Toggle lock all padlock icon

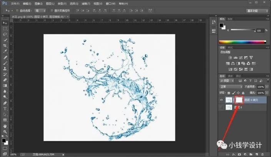point(243,93)
